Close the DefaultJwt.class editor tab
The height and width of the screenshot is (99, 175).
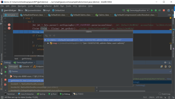click(67, 15)
